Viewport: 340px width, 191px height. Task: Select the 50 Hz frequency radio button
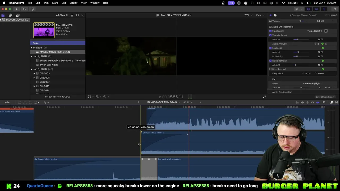pos(303,73)
